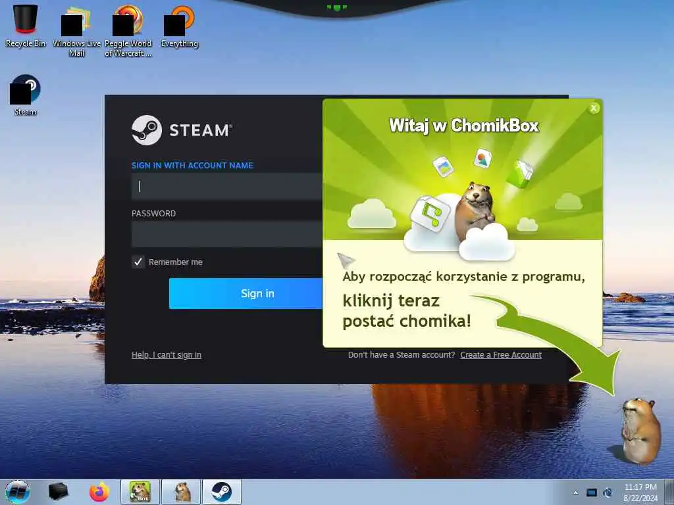Click the green dock indicator at top
The image size is (674, 505).
pos(336,7)
